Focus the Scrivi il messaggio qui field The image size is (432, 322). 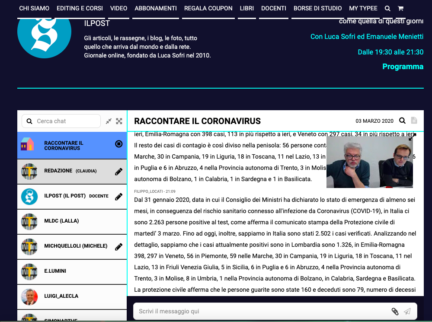point(259,311)
